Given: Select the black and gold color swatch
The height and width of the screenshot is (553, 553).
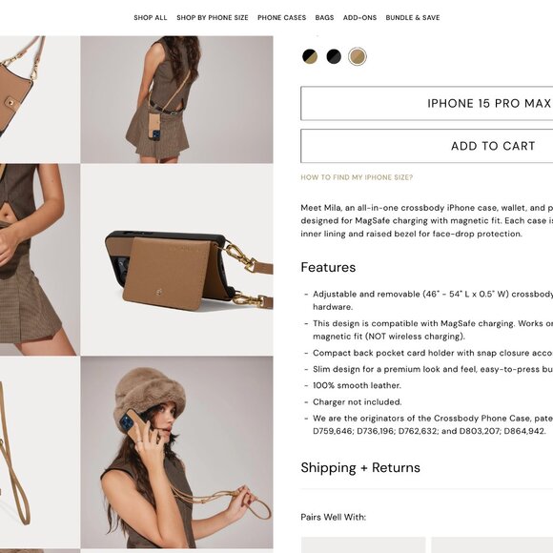Looking at the screenshot, I should pyautogui.click(x=310, y=56).
